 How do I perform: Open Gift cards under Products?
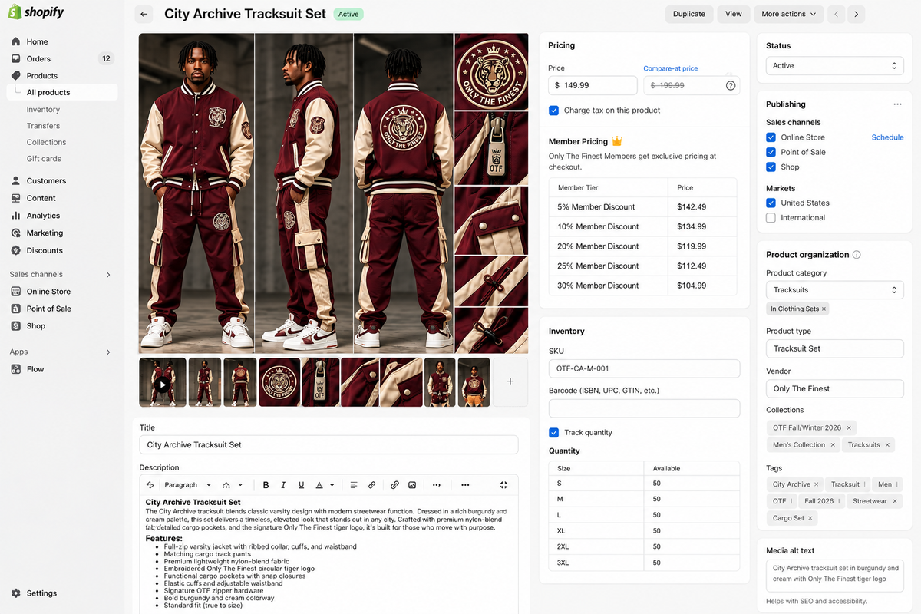44,159
